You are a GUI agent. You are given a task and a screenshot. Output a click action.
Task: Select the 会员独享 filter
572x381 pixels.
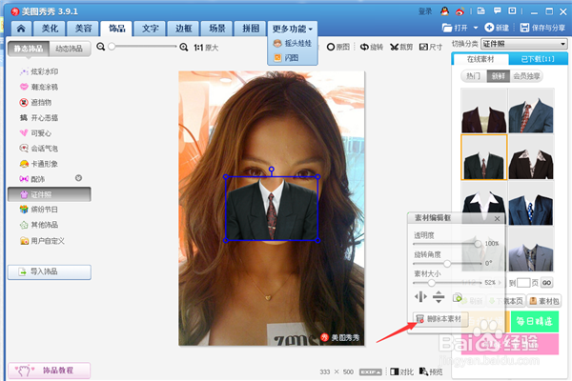coord(526,76)
